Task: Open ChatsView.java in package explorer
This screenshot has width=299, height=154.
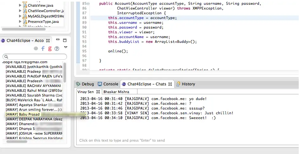Action: pos(41,5)
